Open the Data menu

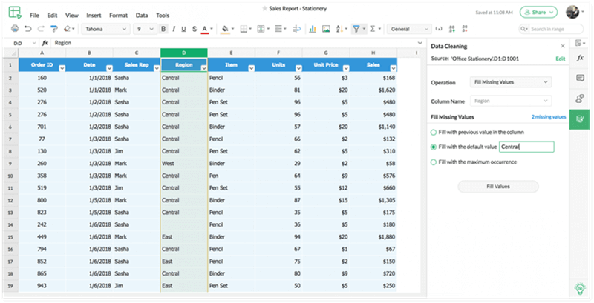(142, 16)
